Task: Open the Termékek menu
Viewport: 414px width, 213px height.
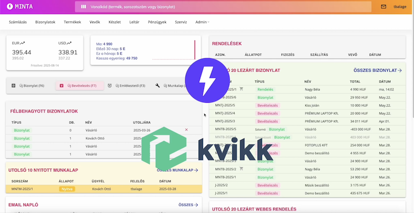Action: click(x=72, y=22)
